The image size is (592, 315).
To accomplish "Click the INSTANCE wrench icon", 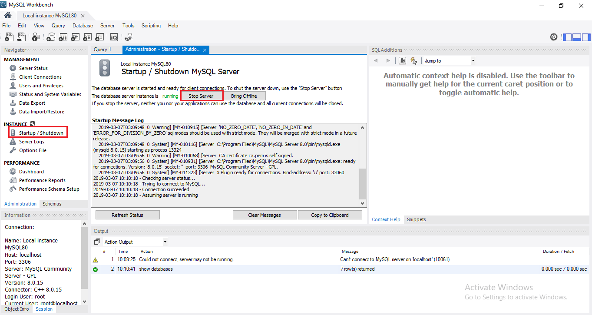I will [x=32, y=124].
